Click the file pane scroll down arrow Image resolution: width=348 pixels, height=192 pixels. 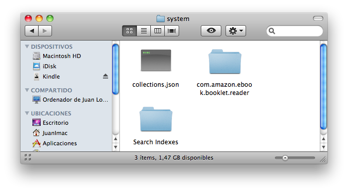323,147
